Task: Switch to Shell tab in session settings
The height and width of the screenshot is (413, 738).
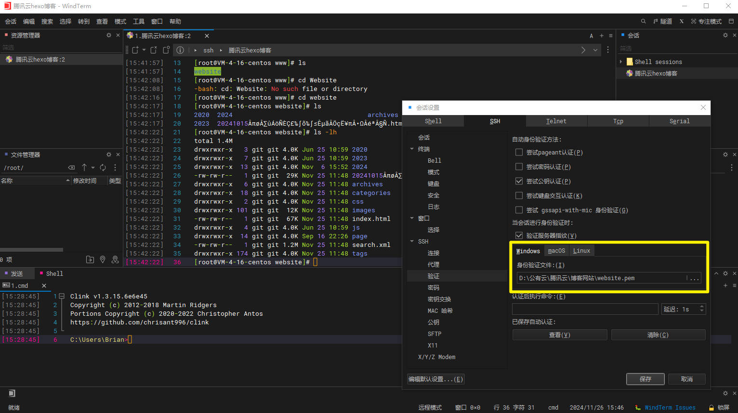Action: (433, 121)
